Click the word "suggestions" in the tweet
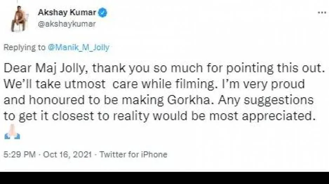 279,101
